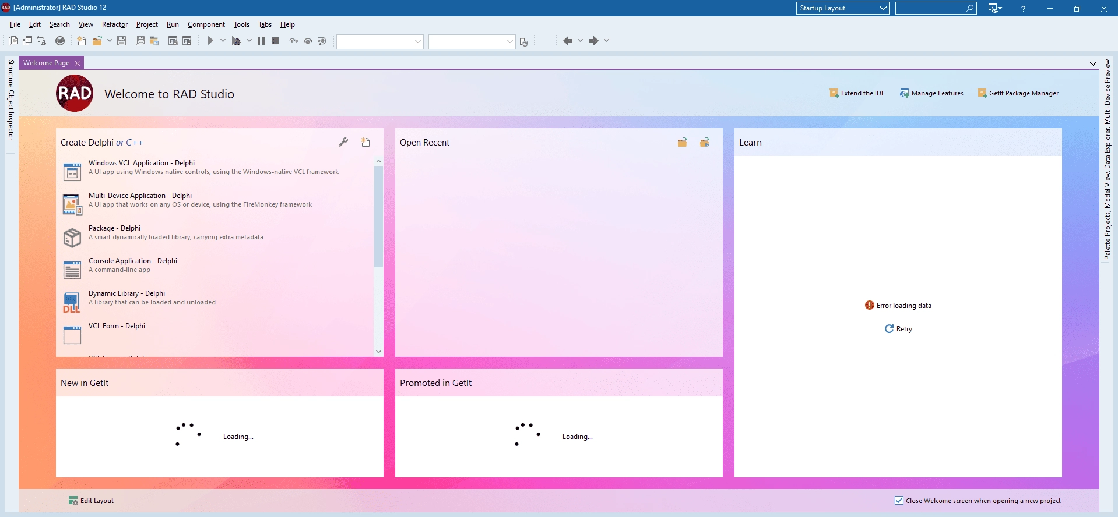Image resolution: width=1118 pixels, height=517 pixels.
Task: Click the New Items toolbar icon
Action: 82,41
